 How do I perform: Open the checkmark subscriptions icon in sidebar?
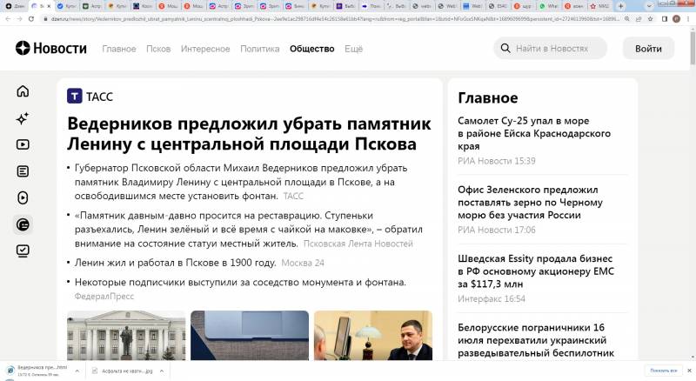coord(23,251)
